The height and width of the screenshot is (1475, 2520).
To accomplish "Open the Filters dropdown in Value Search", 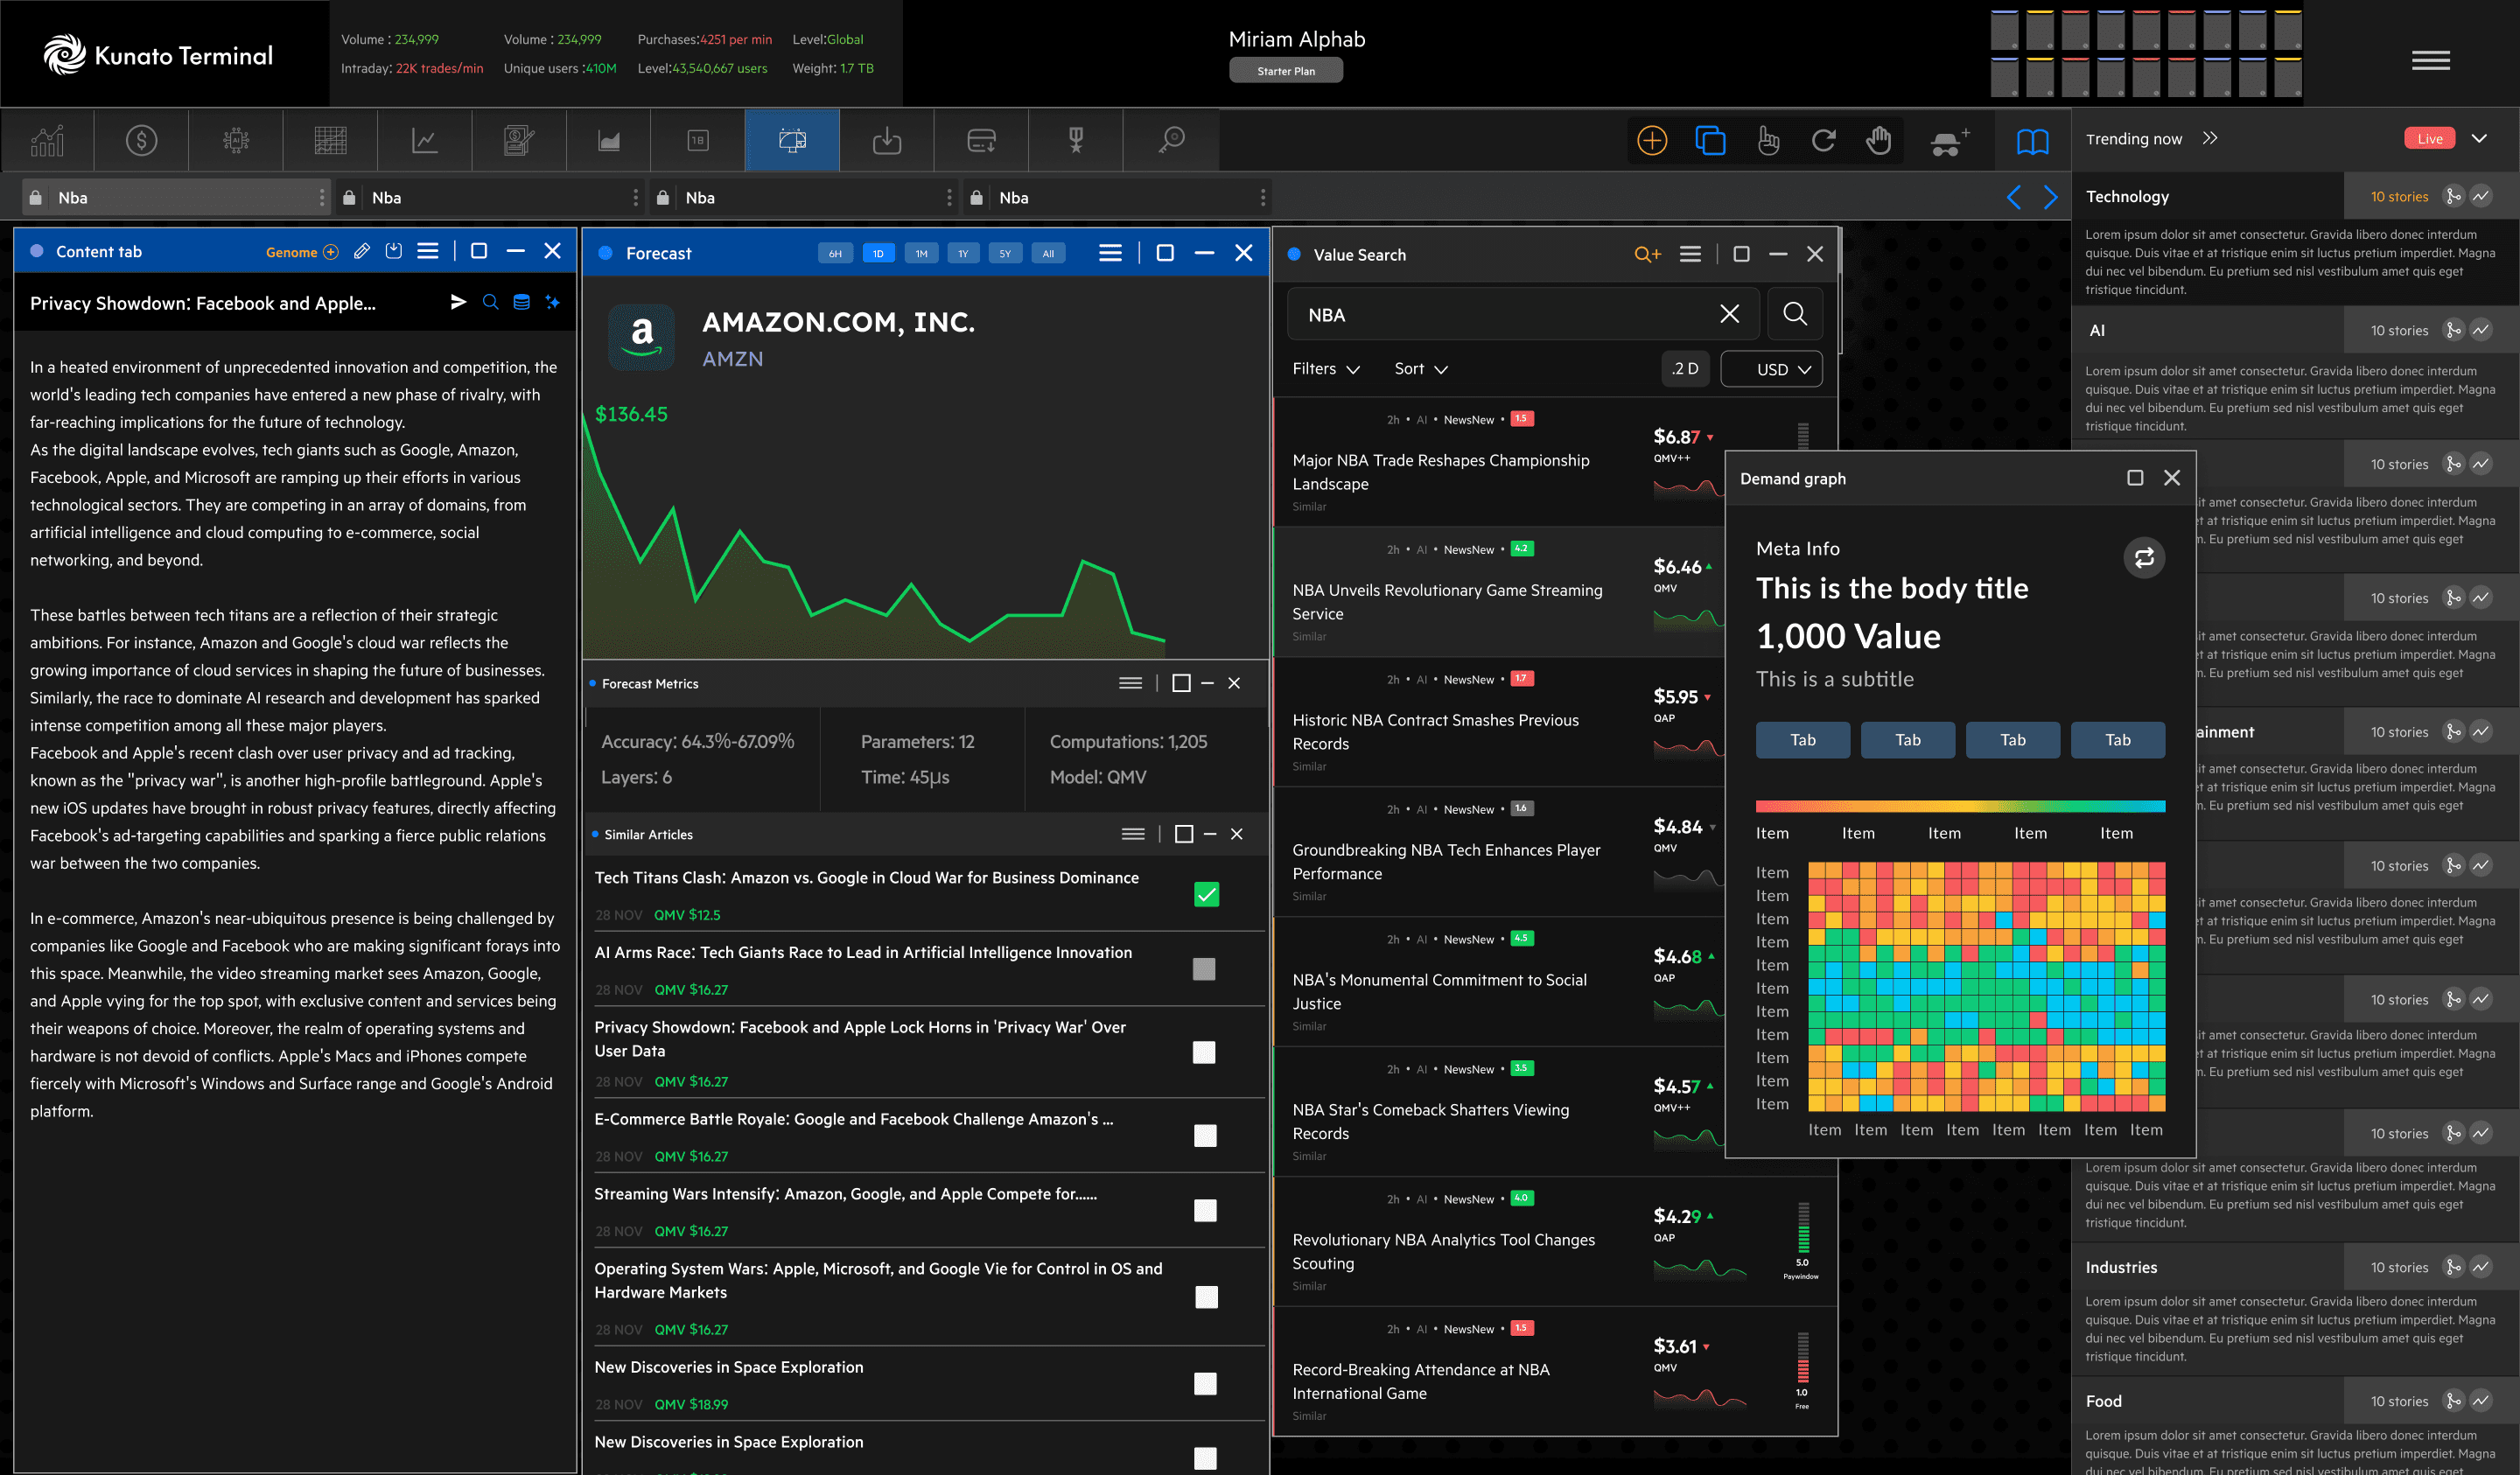I will click(x=1325, y=368).
